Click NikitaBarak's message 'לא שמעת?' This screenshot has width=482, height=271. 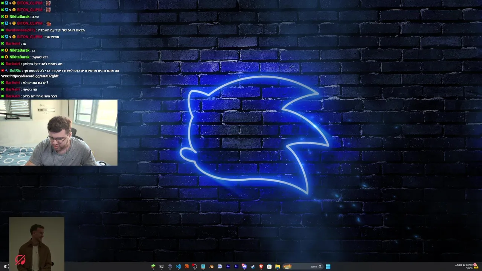(x=40, y=57)
